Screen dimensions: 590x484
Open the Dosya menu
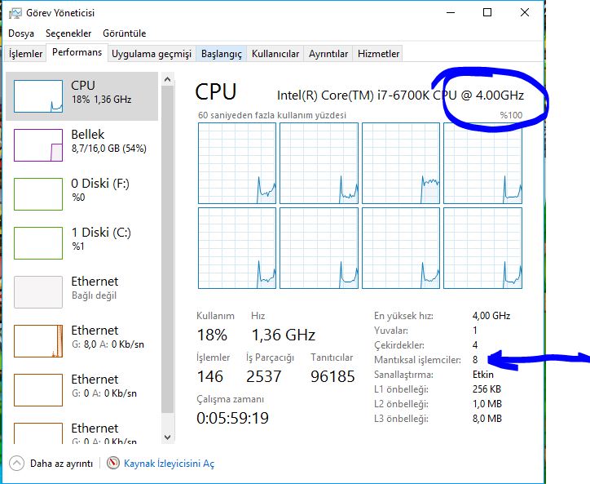point(21,33)
